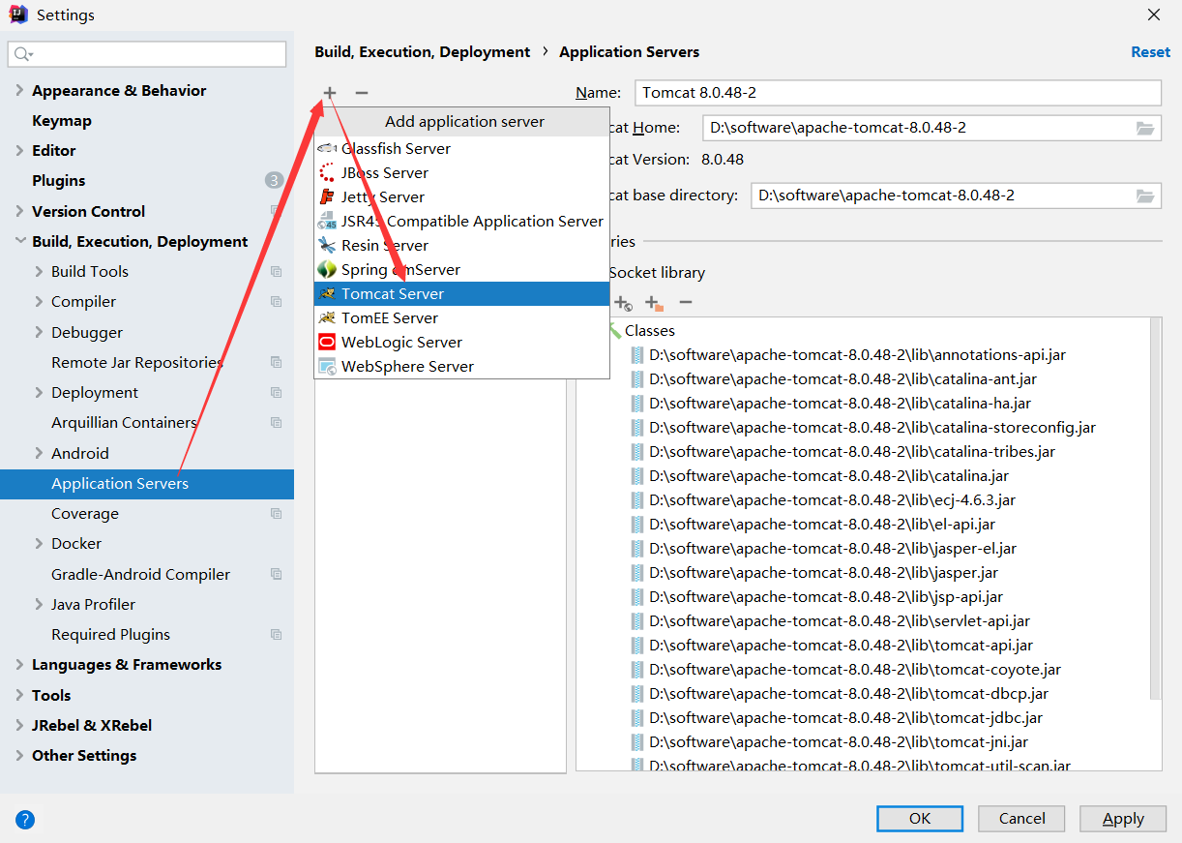Expand the Docker settings node
Image resolution: width=1182 pixels, height=843 pixels.
coord(39,544)
